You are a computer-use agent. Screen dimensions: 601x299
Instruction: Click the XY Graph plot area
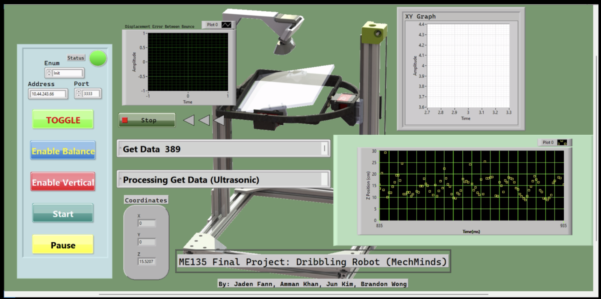pos(468,66)
